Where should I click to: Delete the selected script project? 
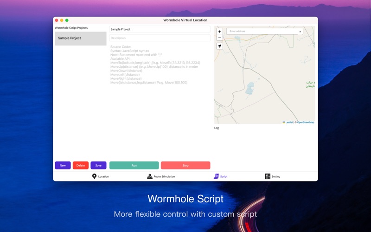click(x=80, y=165)
